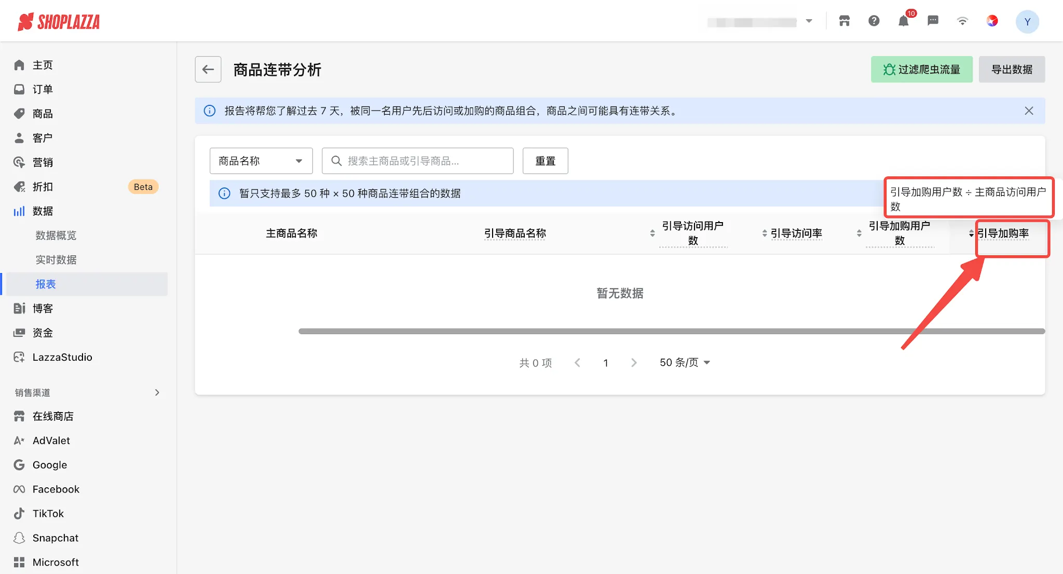The image size is (1063, 574).
Task: Click the colorful pinwheel icon in header
Action: pyautogui.click(x=992, y=21)
